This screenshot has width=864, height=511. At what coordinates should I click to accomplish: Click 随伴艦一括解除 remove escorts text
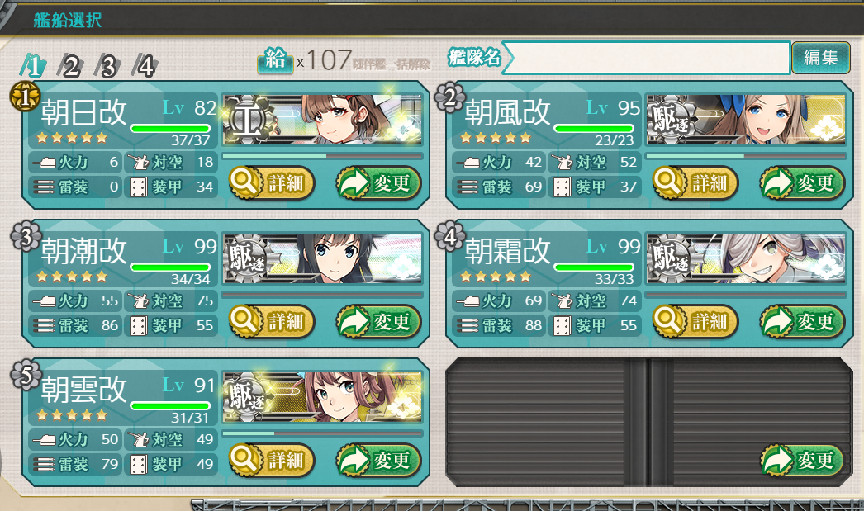391,64
